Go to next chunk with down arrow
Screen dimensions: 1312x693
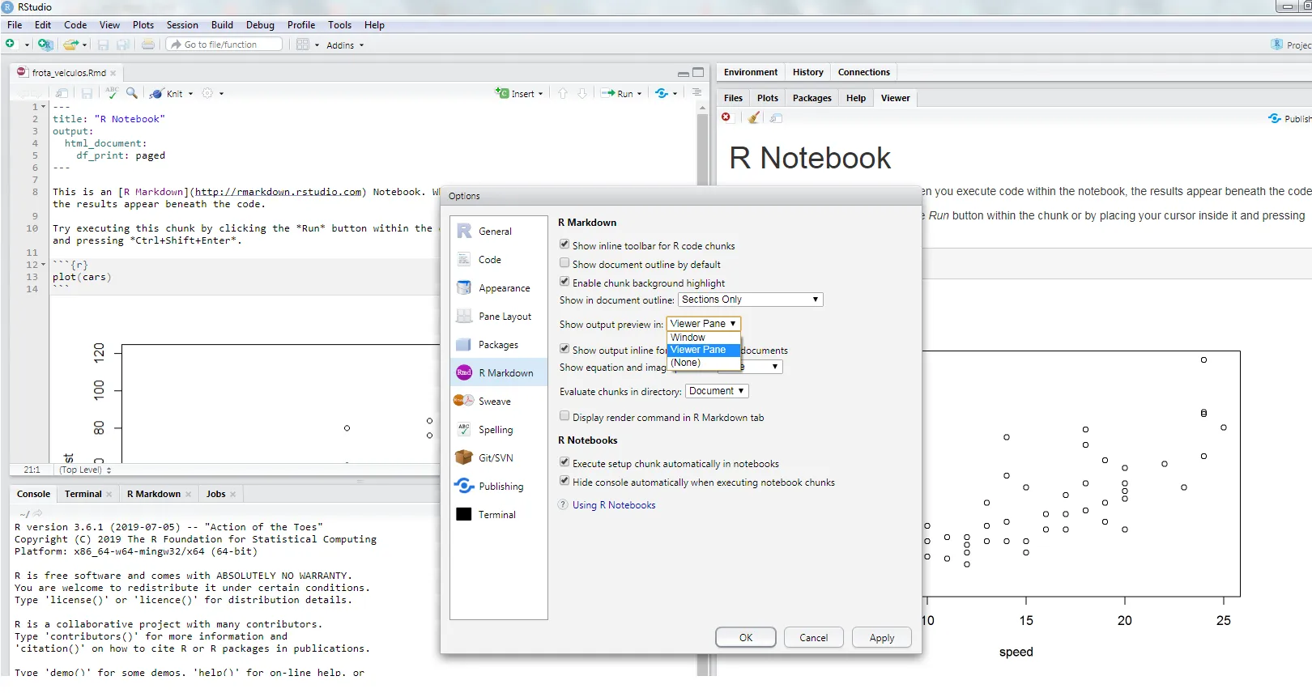(582, 93)
